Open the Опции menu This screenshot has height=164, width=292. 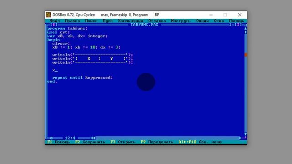click(x=203, y=21)
